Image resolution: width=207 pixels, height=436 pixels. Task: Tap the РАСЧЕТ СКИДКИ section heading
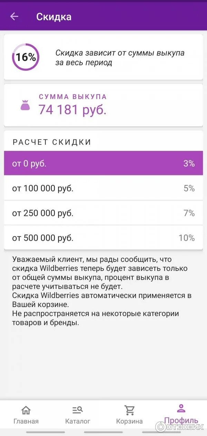(x=52, y=142)
